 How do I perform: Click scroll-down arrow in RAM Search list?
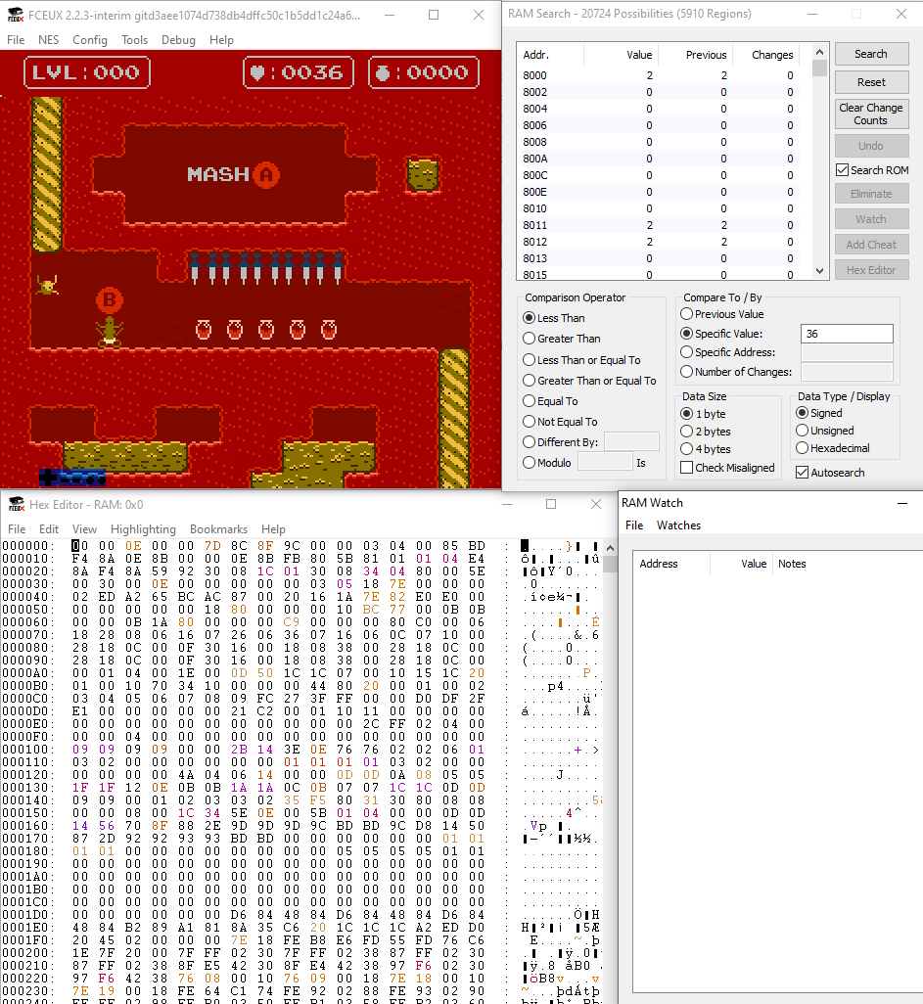point(820,271)
